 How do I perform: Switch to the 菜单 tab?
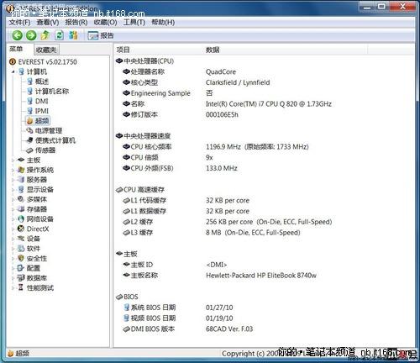point(16,50)
